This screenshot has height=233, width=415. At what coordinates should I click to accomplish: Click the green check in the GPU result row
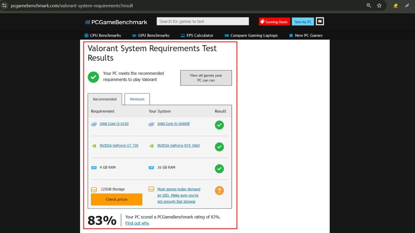pyautogui.click(x=219, y=147)
